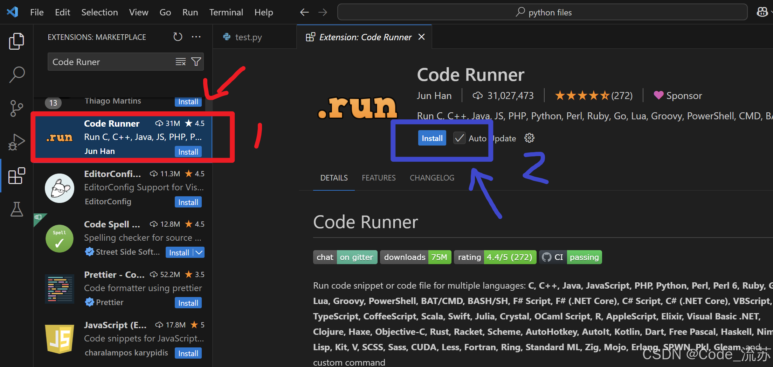773x367 pixels.
Task: Go back with the left arrow
Action: pyautogui.click(x=304, y=13)
